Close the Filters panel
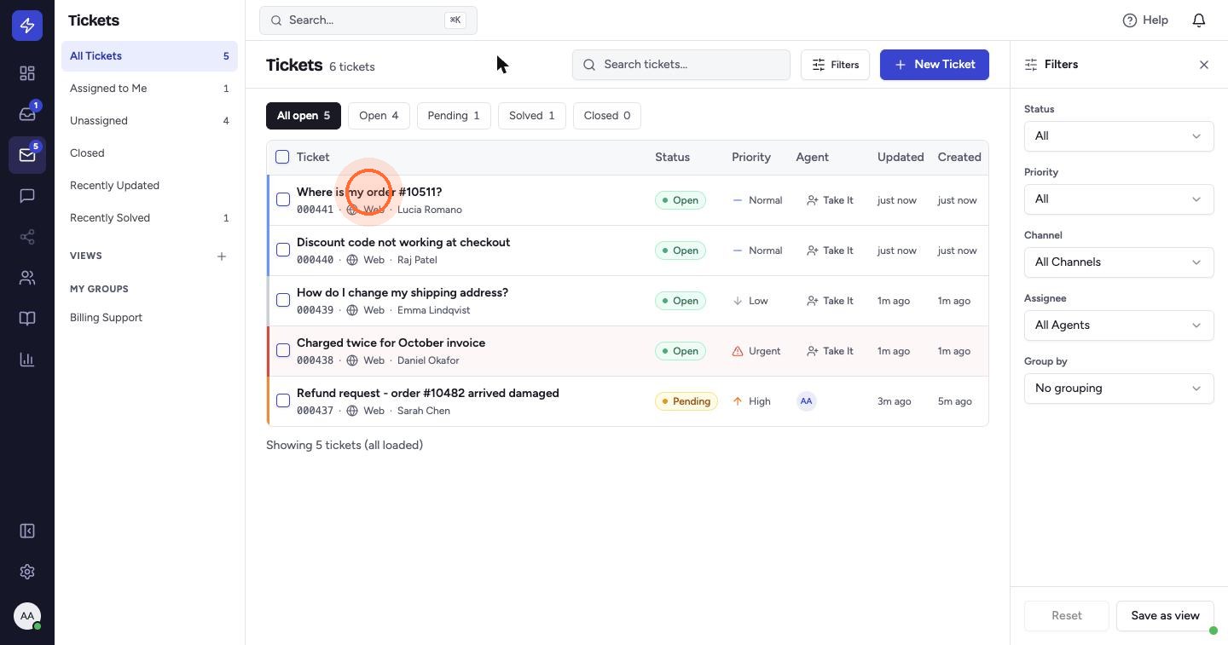Image resolution: width=1228 pixels, height=645 pixels. pos(1204,65)
